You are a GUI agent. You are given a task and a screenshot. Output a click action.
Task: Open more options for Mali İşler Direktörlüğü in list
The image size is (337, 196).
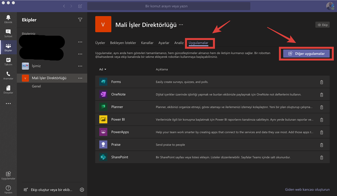(x=80, y=78)
